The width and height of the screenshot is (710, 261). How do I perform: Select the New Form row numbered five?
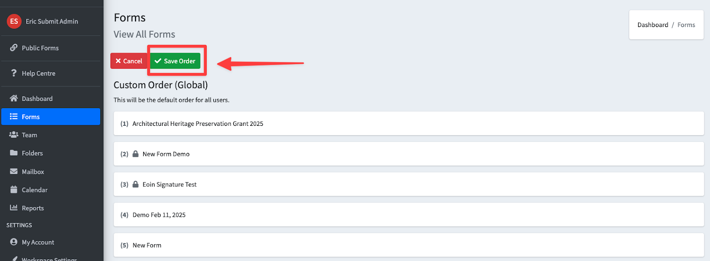tap(409, 245)
